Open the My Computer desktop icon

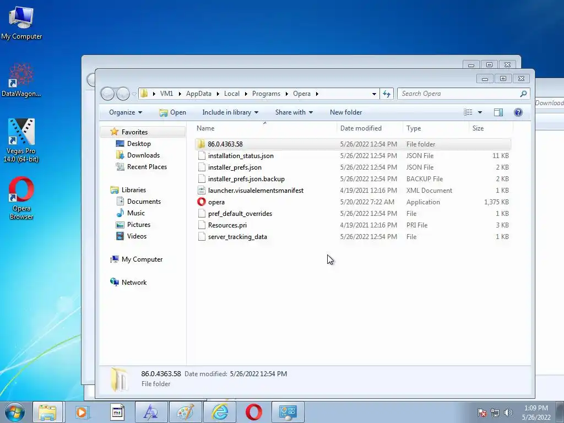pos(21,22)
